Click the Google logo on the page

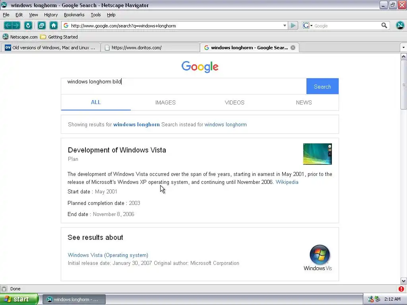point(200,67)
